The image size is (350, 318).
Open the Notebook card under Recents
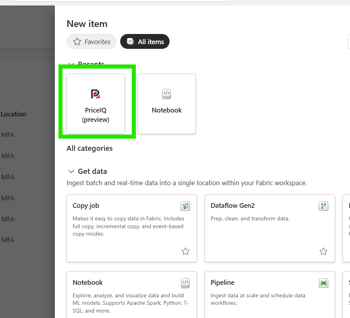click(x=166, y=104)
